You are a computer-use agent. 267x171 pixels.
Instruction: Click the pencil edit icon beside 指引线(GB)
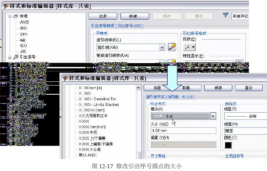(172, 47)
